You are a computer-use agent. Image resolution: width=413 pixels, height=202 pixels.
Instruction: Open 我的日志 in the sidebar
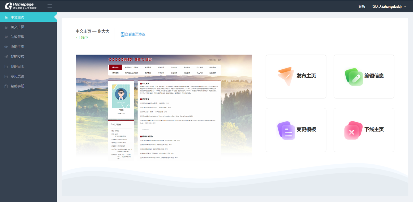click(18, 66)
